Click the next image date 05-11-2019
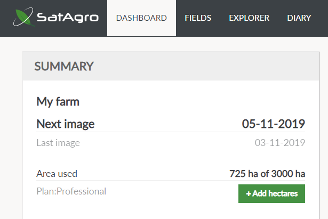328x219 pixels. pos(274,124)
